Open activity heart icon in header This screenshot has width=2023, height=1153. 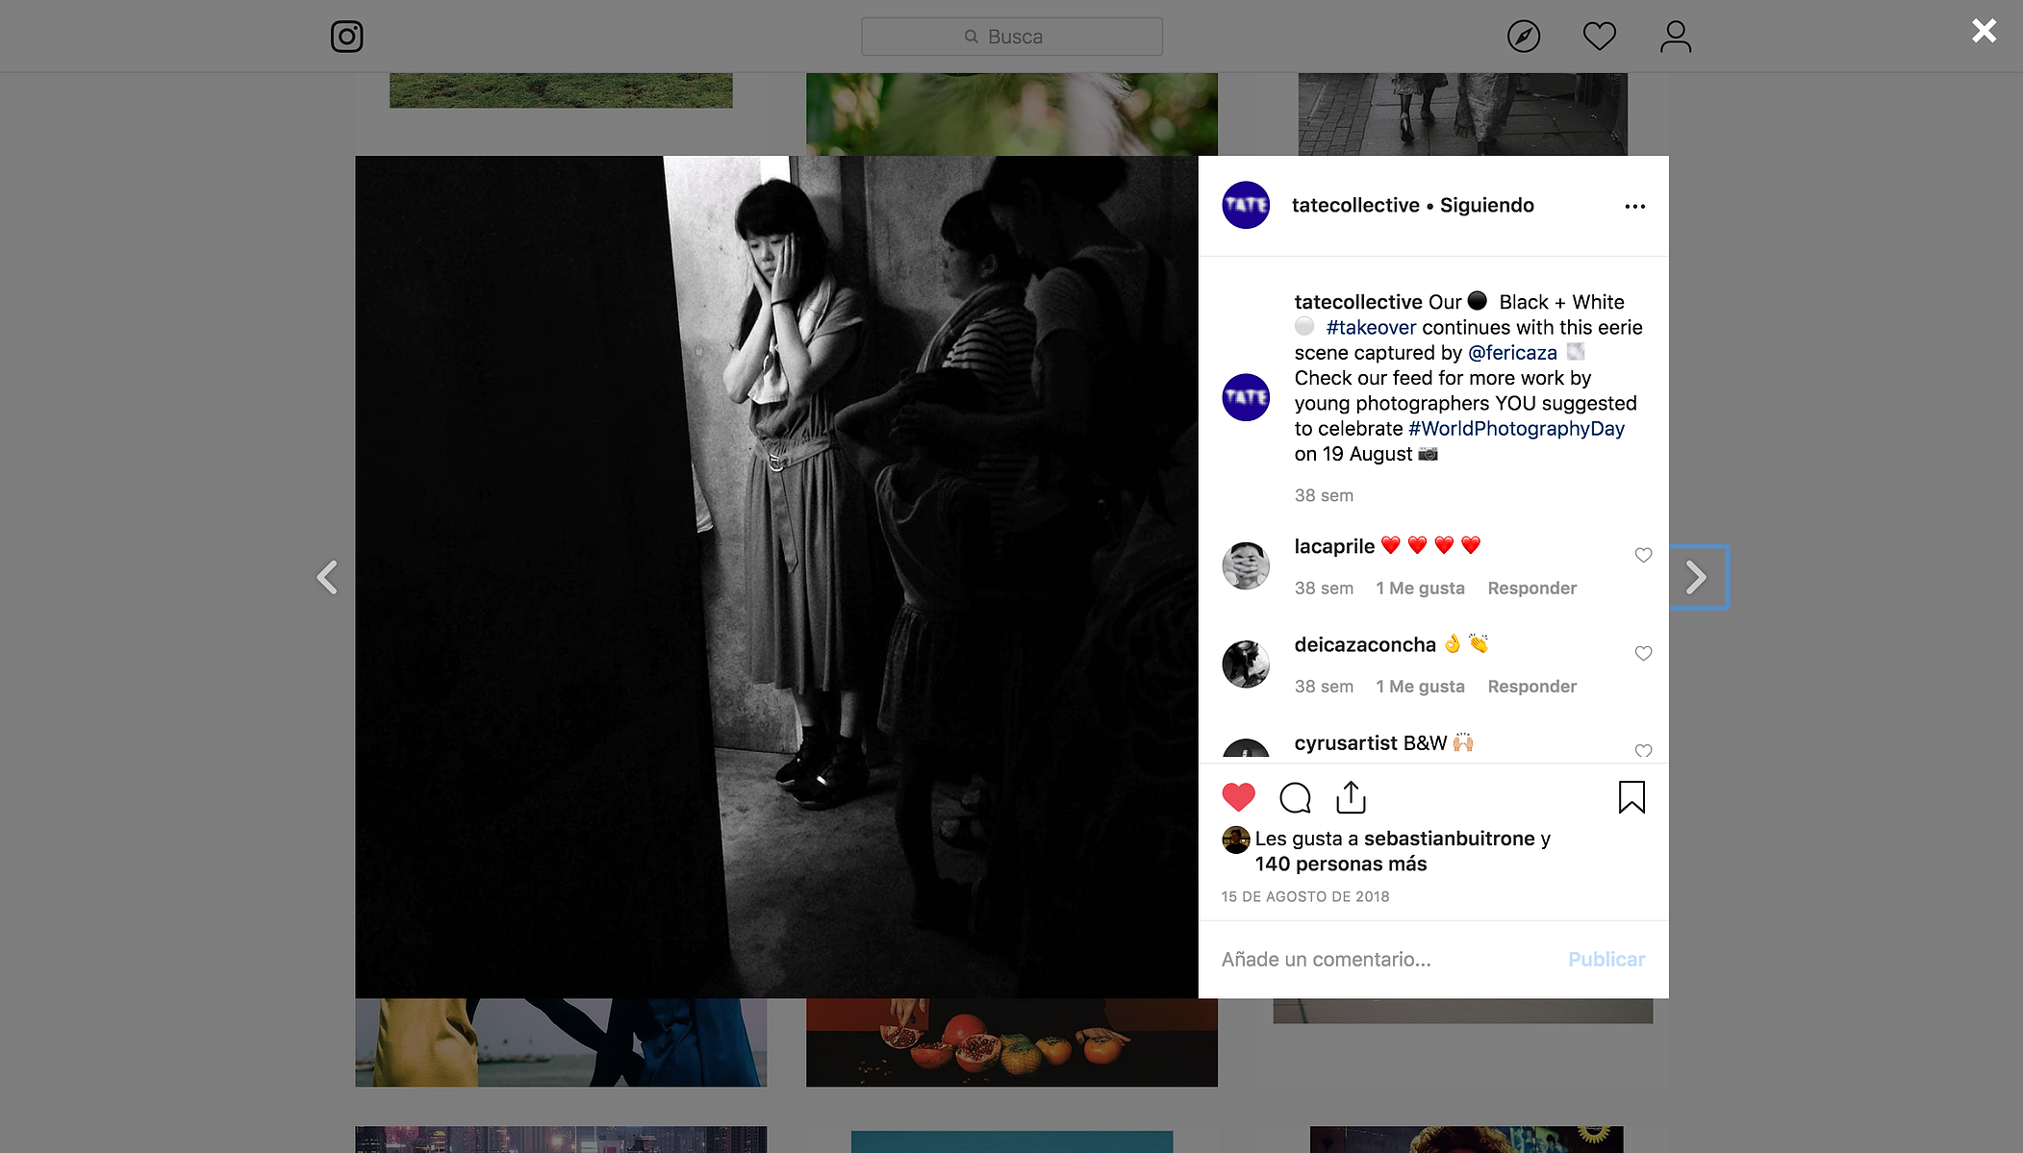[x=1599, y=37]
